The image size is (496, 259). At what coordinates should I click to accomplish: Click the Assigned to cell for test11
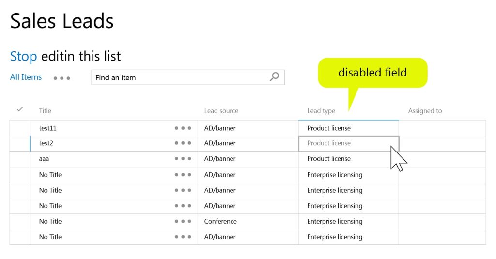tap(442, 128)
